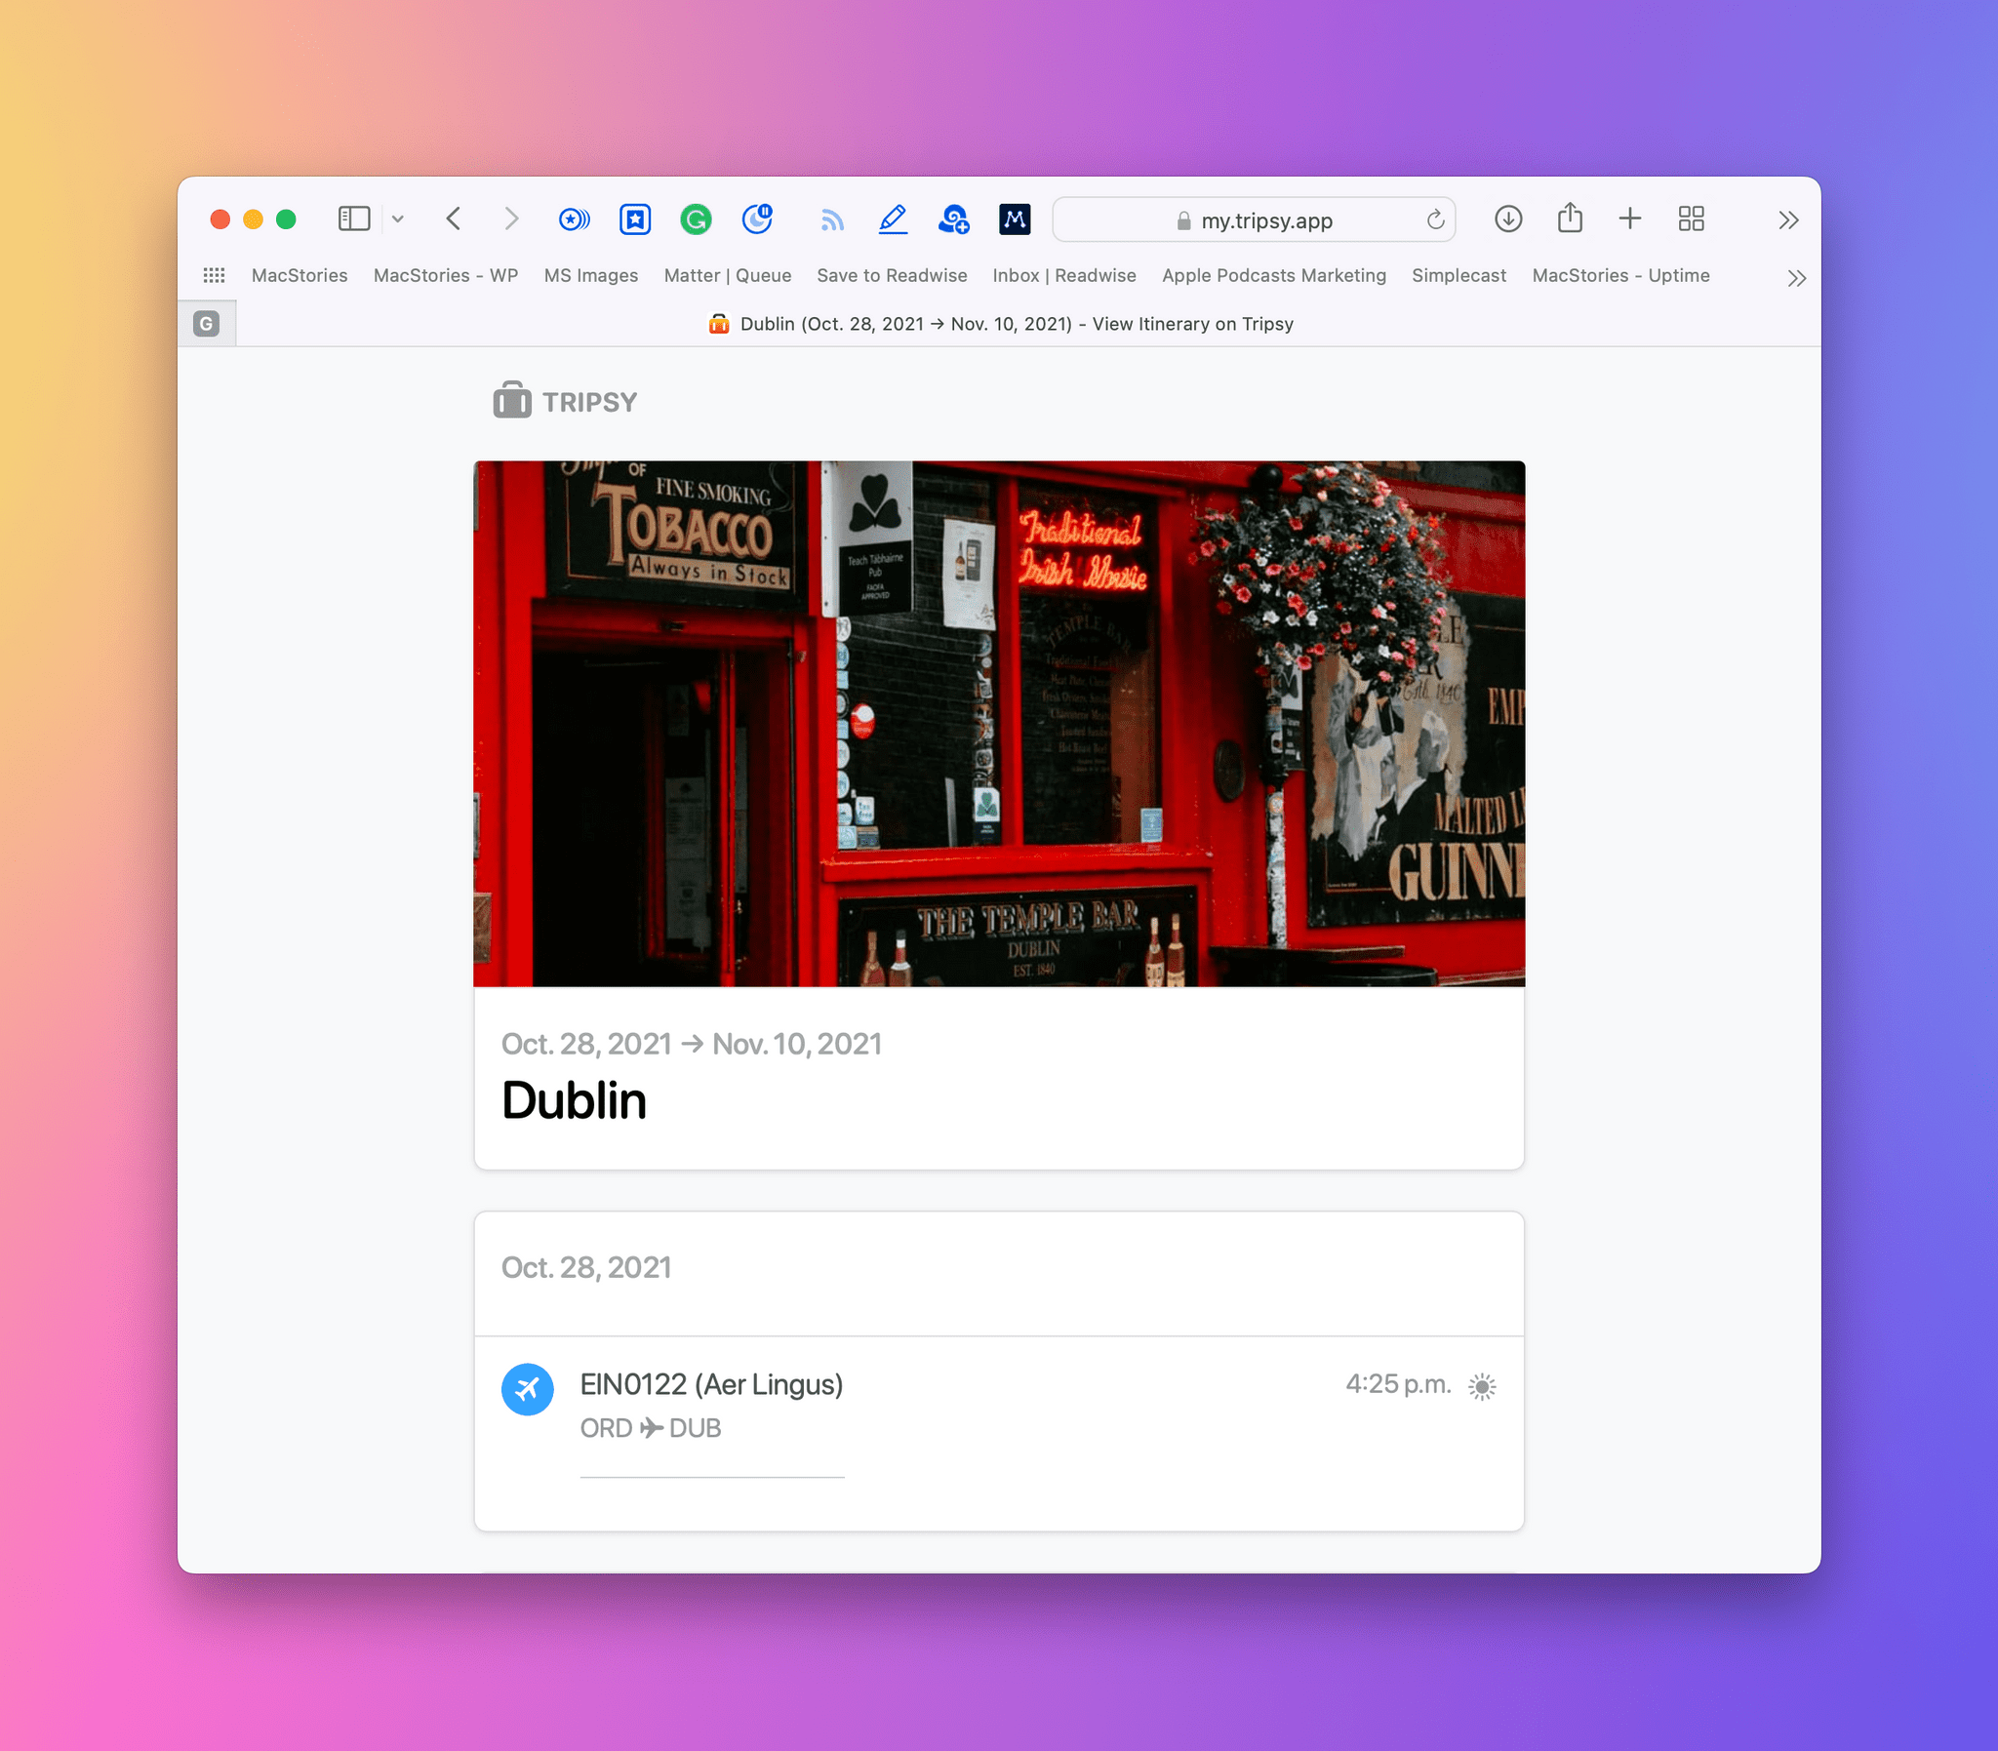Maximize the Safari window with green button
Viewport: 1998px width, 1751px height.
[286, 219]
